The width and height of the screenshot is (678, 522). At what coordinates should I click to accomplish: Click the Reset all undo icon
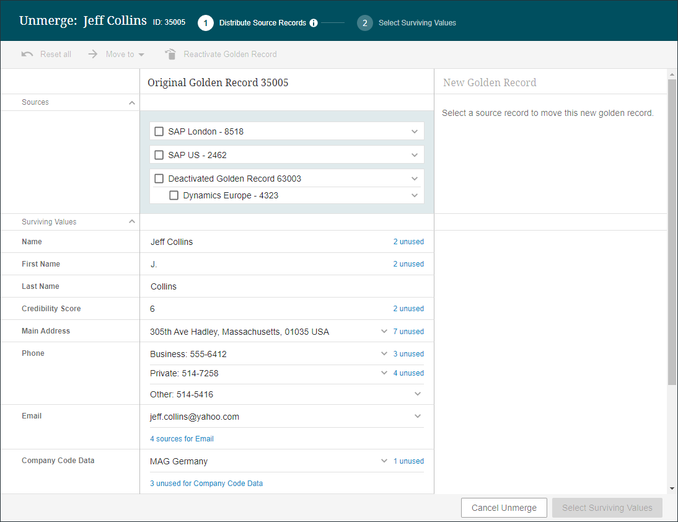pyautogui.click(x=27, y=55)
